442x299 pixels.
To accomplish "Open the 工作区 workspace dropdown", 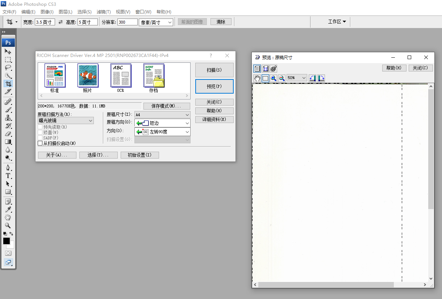I will tap(337, 22).
